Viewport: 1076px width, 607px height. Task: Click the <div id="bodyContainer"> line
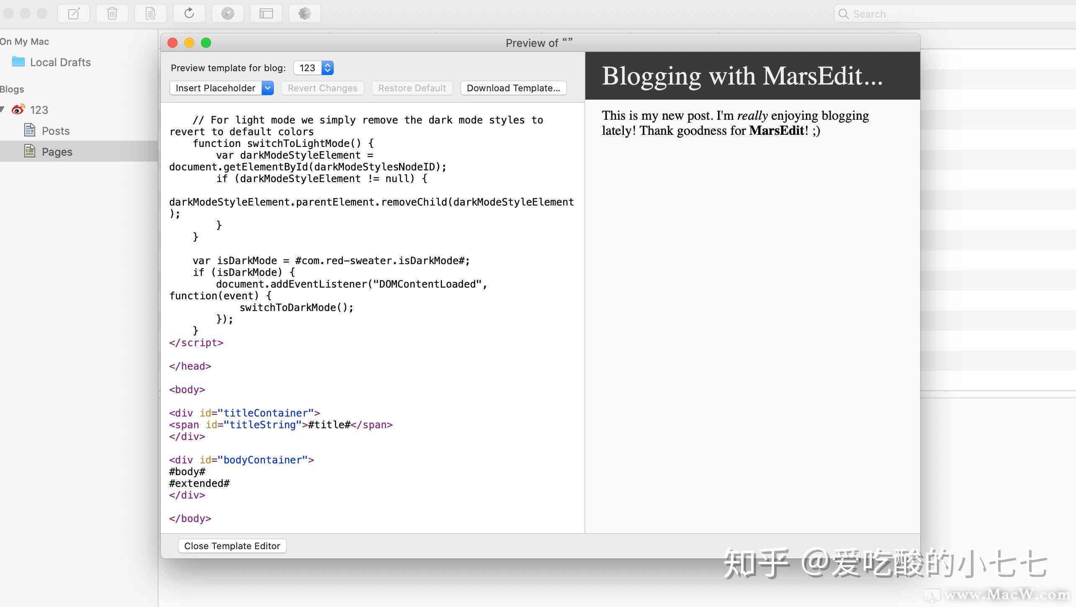click(242, 460)
